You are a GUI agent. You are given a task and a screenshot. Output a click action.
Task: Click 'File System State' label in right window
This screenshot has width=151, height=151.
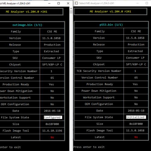pyautogui.click(x=99, y=117)
